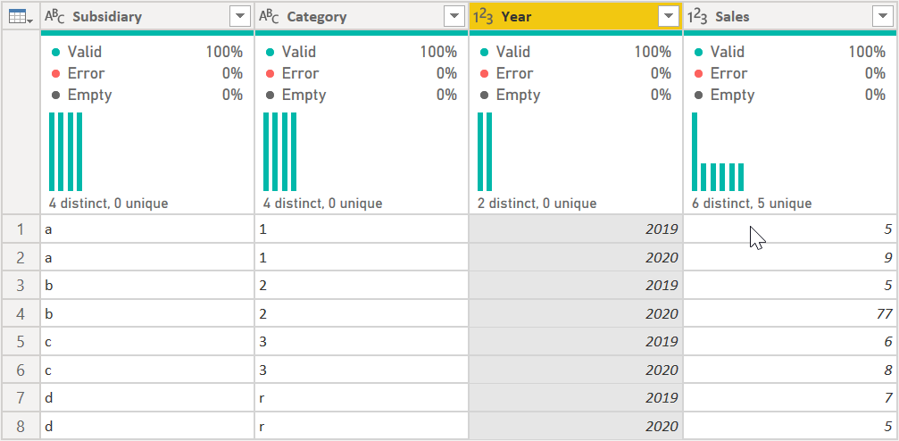Click the Empty 0% label in Sales

(x=791, y=95)
